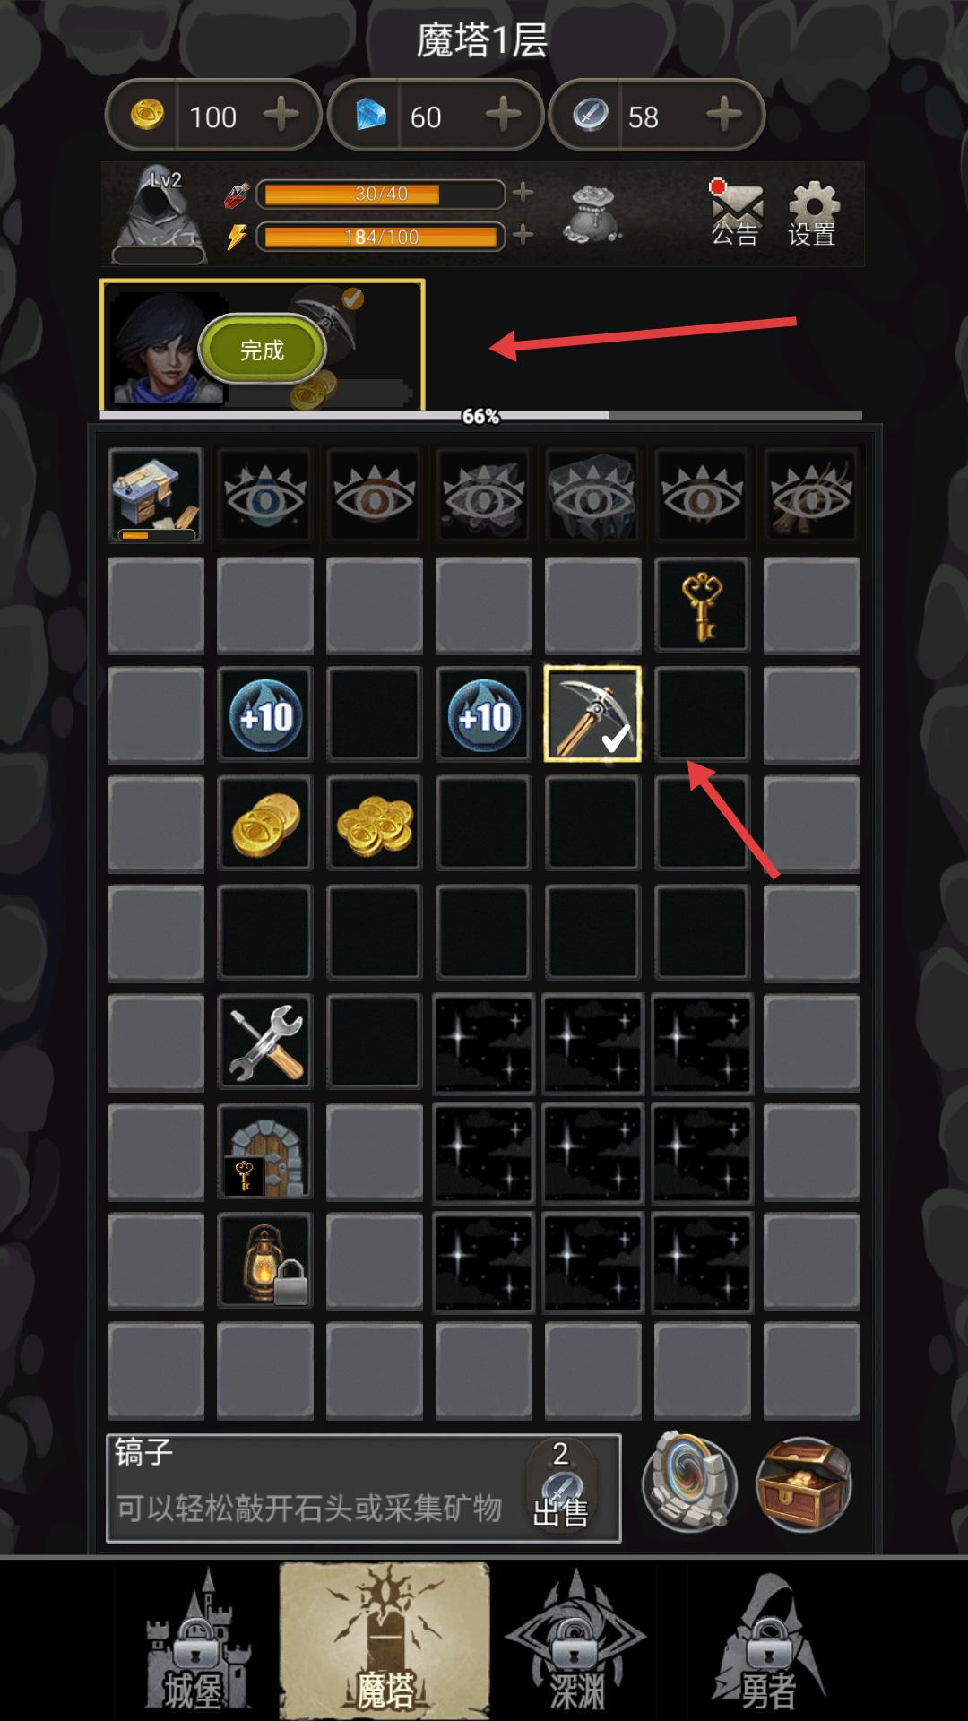Add more blue diamonds with plus
Viewport: 968px width, 1721px height.
point(503,115)
